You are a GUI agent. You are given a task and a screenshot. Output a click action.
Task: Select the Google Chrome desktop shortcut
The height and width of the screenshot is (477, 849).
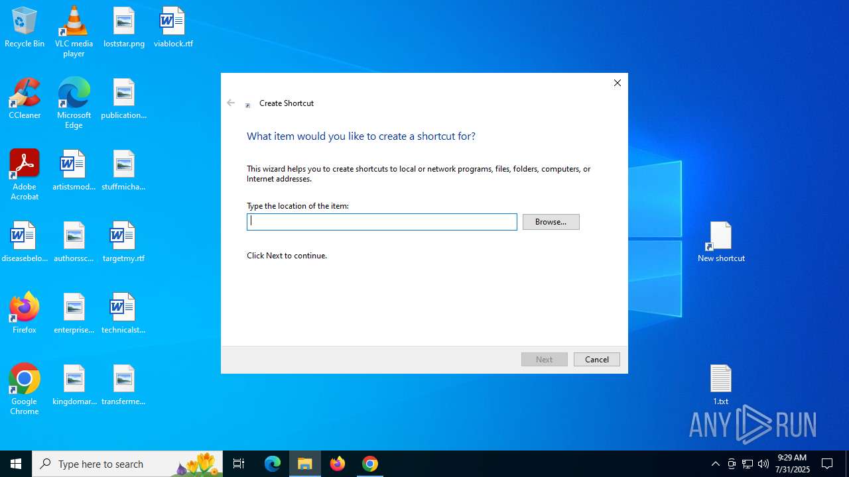tap(25, 390)
